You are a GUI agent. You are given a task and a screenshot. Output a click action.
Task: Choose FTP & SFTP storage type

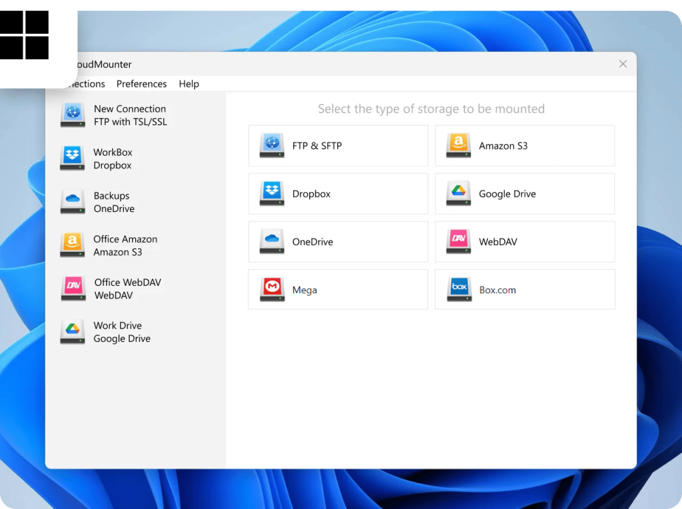[x=338, y=146]
